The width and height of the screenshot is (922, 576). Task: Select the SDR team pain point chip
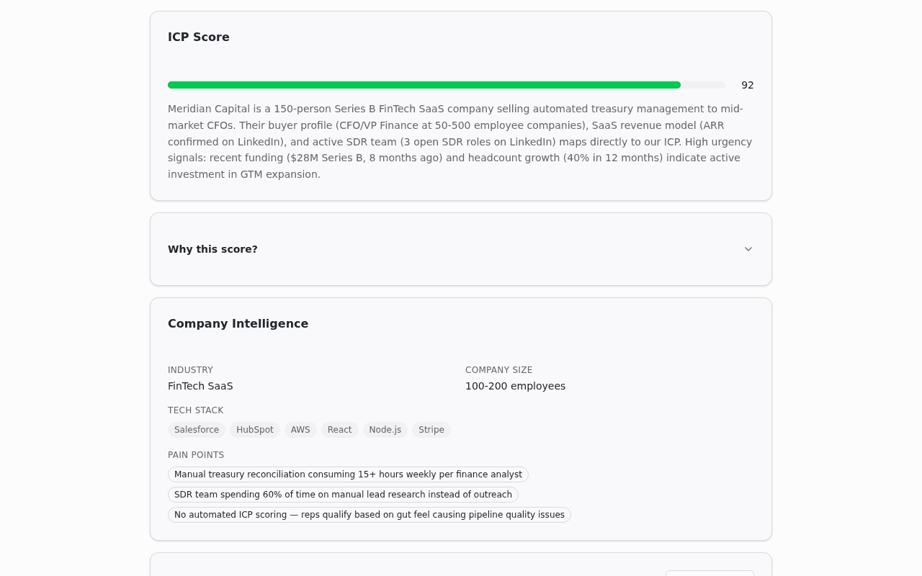(x=343, y=495)
